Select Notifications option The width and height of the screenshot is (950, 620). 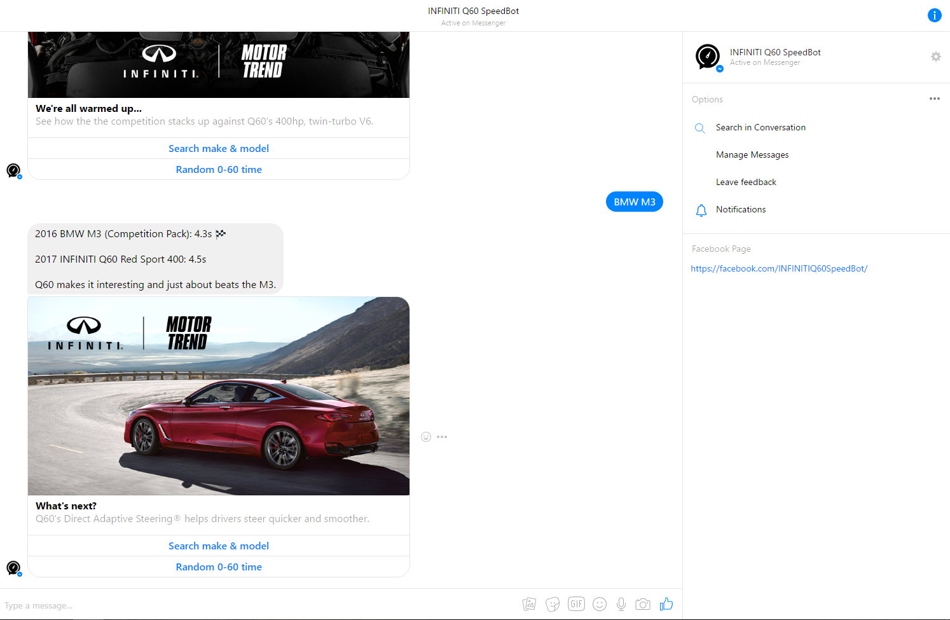pos(741,209)
